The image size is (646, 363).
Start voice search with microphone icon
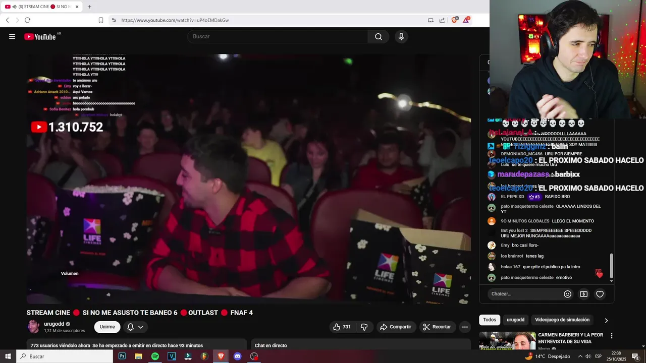401,36
